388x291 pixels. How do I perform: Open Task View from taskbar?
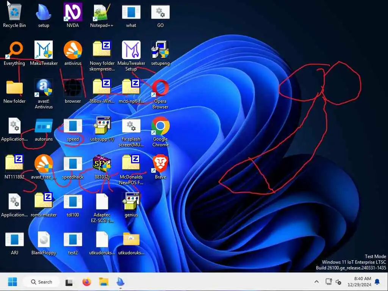point(69,282)
